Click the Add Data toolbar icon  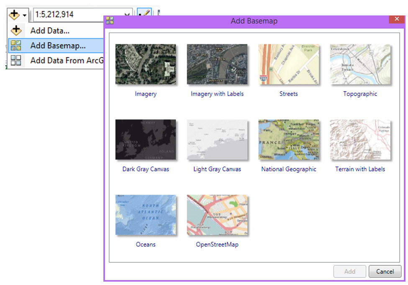[14, 15]
